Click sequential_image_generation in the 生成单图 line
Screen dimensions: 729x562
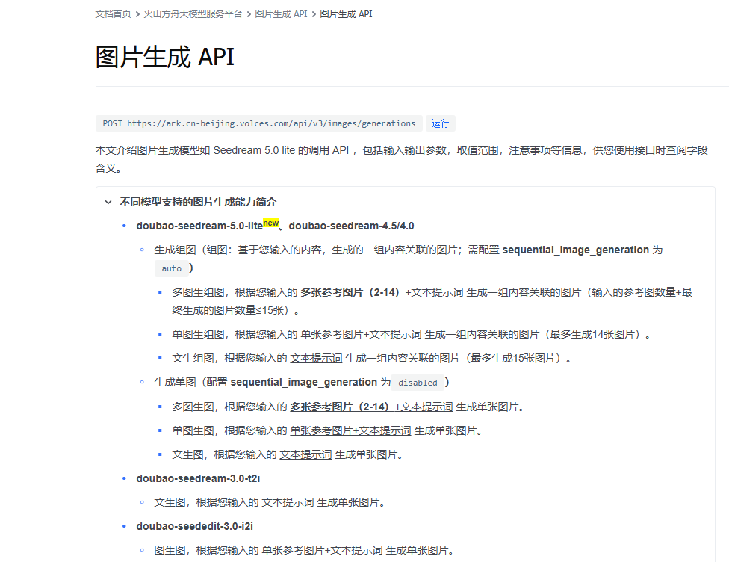(x=303, y=383)
